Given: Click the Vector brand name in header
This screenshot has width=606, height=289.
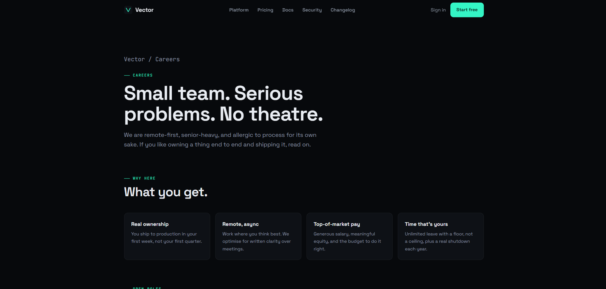Looking at the screenshot, I should point(144,10).
